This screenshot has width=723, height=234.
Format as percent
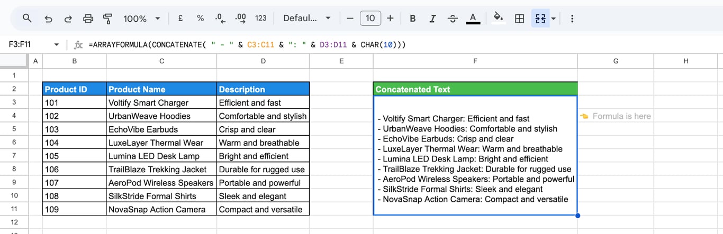[x=200, y=18]
